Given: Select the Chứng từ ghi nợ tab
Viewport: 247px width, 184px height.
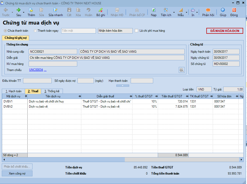Looking at the screenshot, I should click(x=16, y=38).
